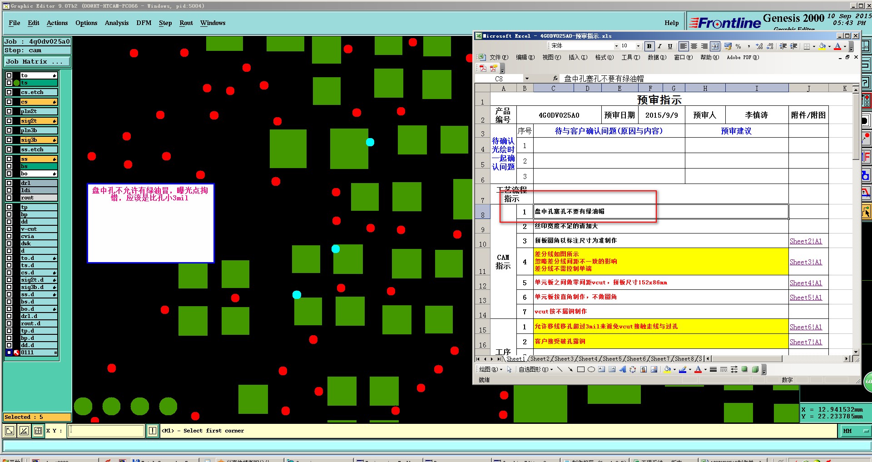Toggle the square box of the 'to' layer
Image resolution: width=872 pixels, height=462 pixels.
coord(9,75)
